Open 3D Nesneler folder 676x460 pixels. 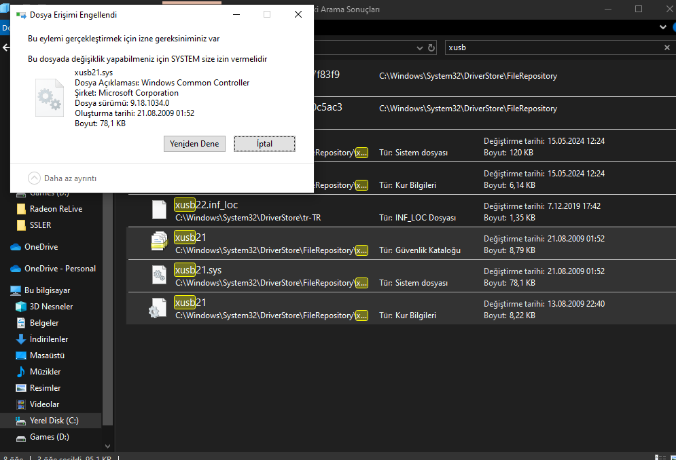coord(51,307)
